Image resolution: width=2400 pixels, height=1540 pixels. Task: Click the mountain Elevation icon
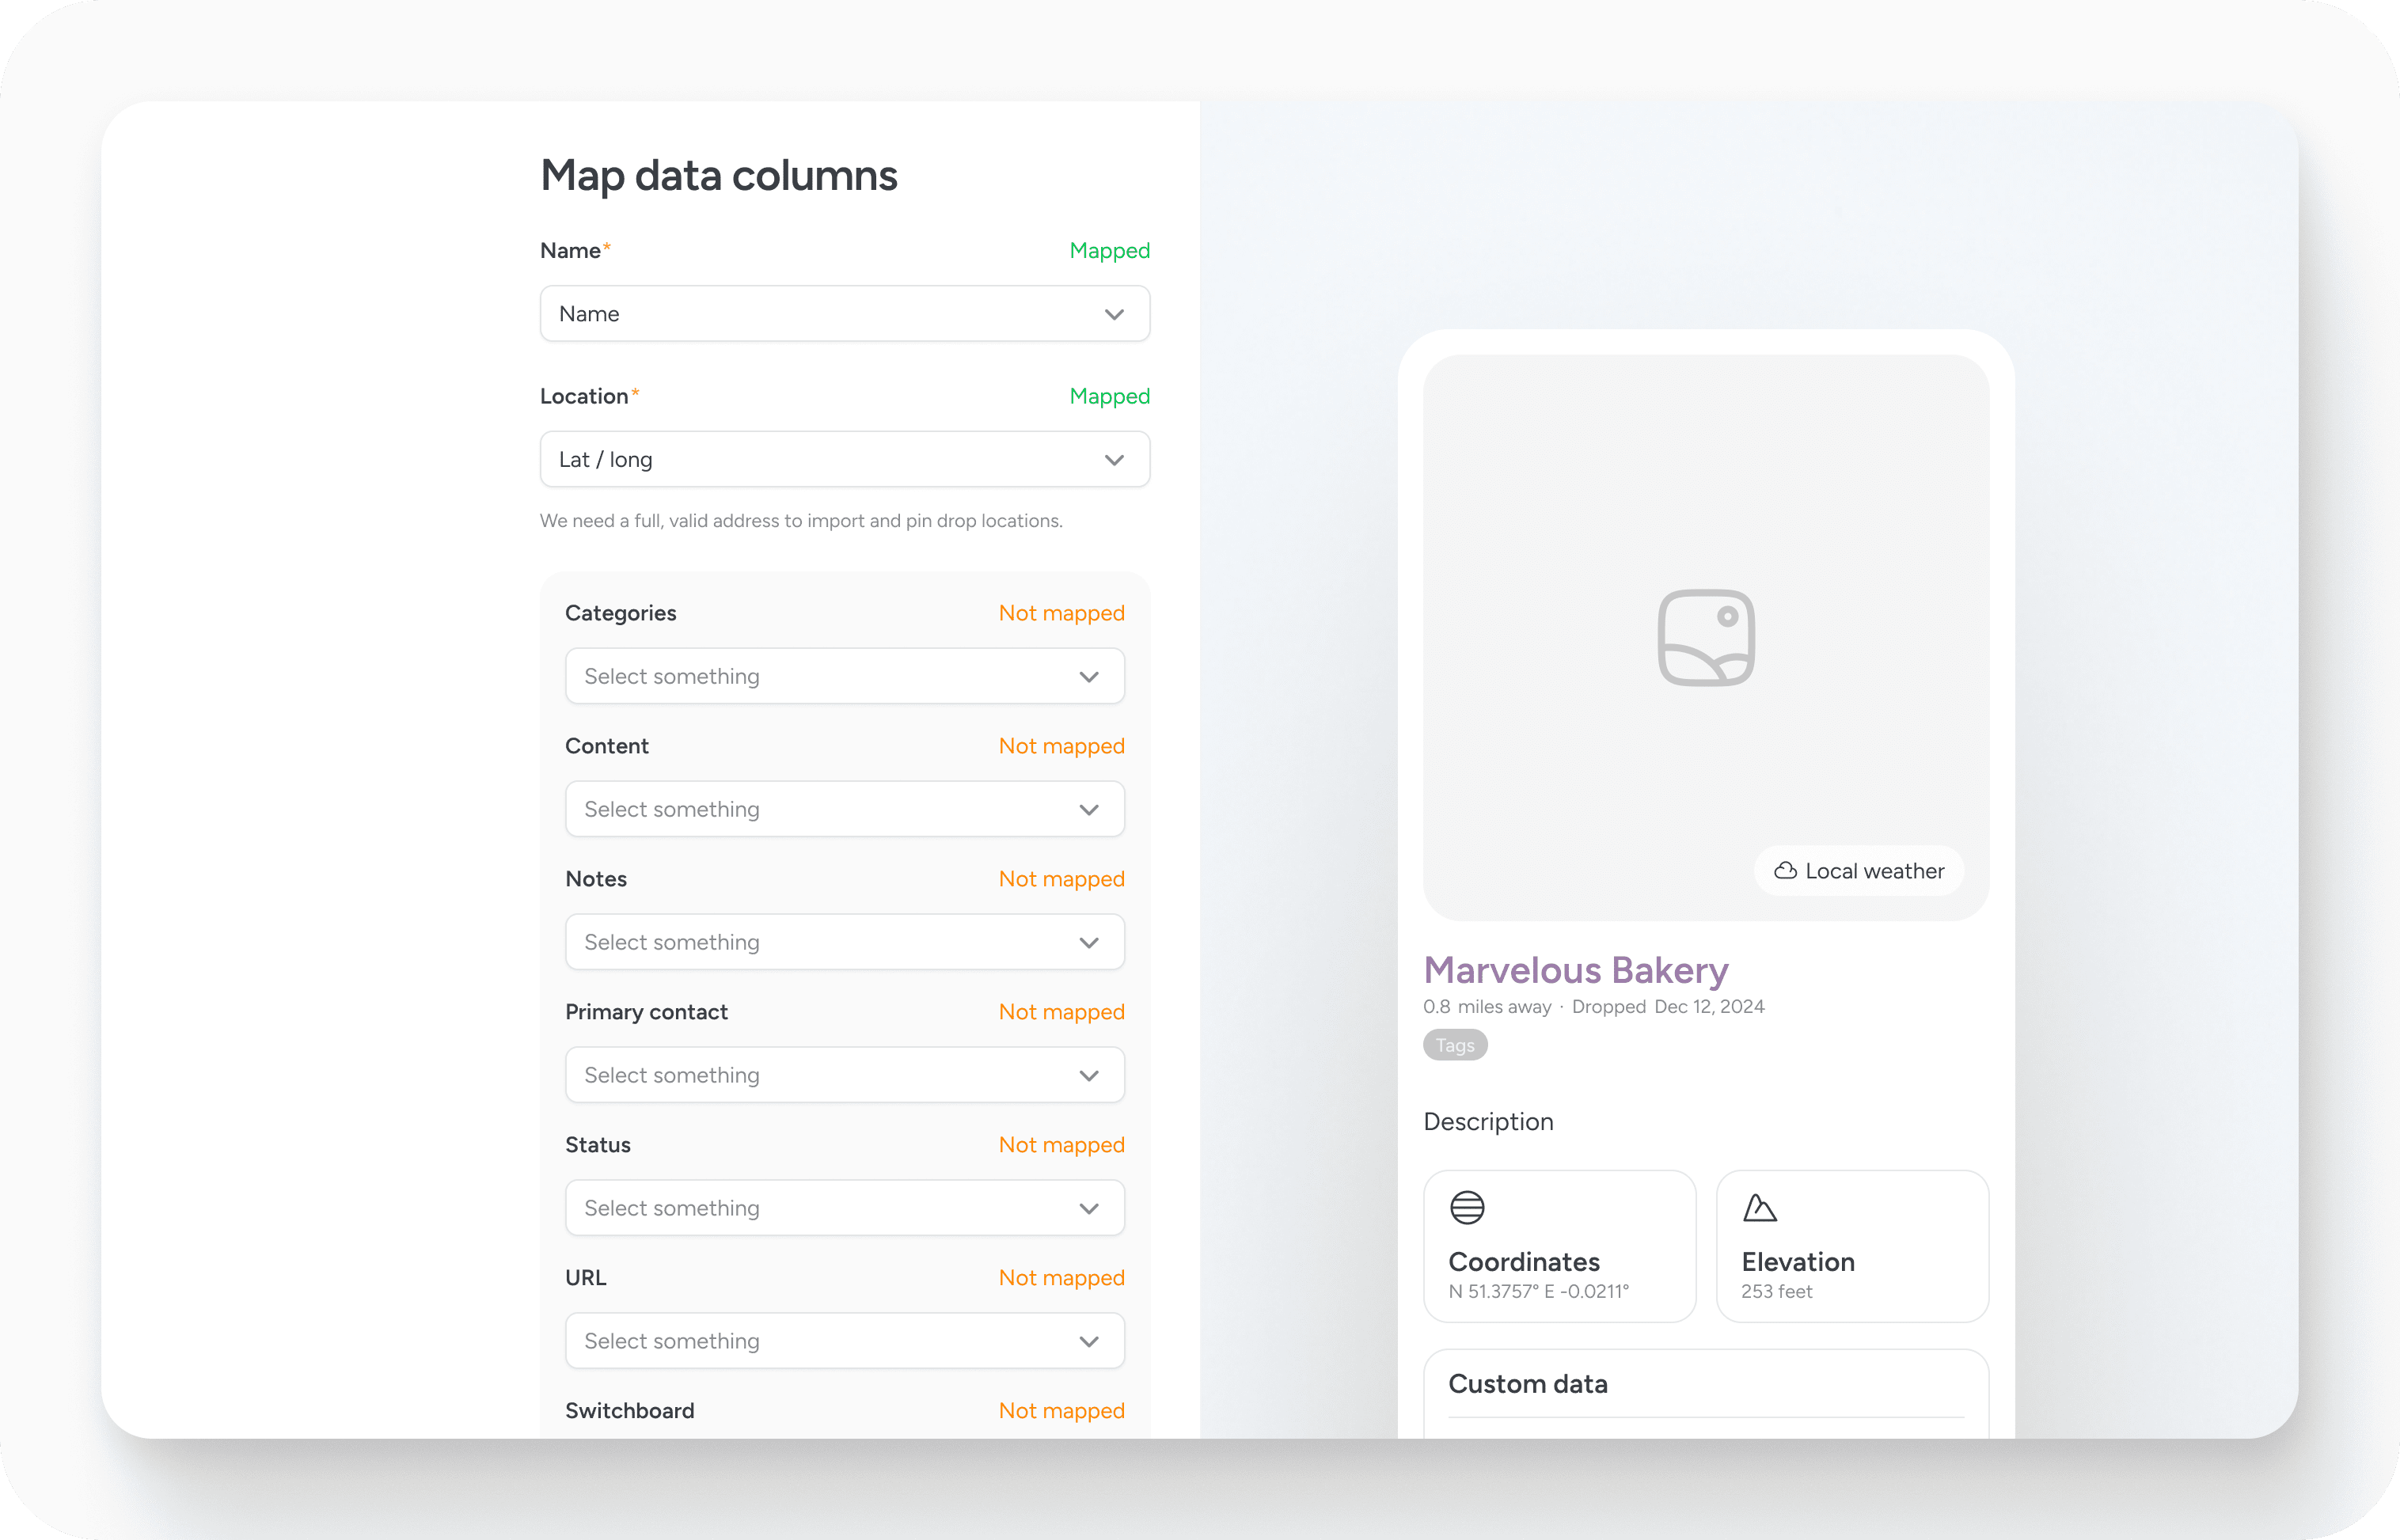click(x=1759, y=1207)
